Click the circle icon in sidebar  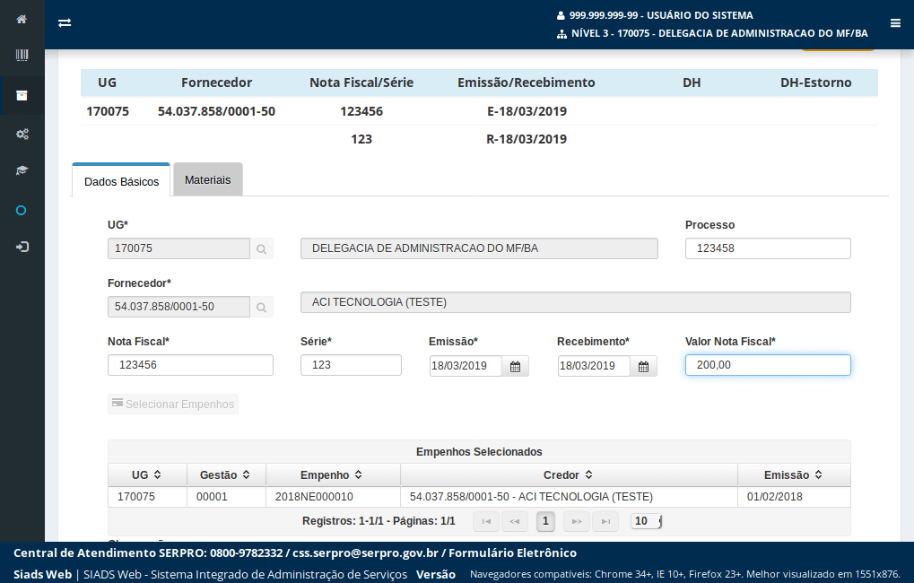click(21, 211)
